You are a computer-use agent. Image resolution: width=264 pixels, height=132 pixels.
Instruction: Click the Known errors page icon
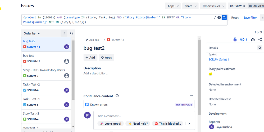[x=87, y=105]
